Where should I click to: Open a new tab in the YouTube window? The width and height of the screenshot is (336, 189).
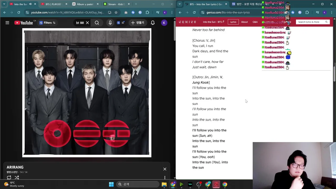(136, 4)
